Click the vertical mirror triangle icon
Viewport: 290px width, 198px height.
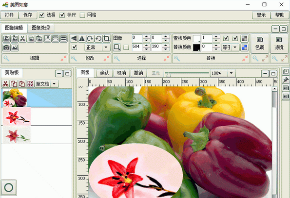click(x=82, y=38)
